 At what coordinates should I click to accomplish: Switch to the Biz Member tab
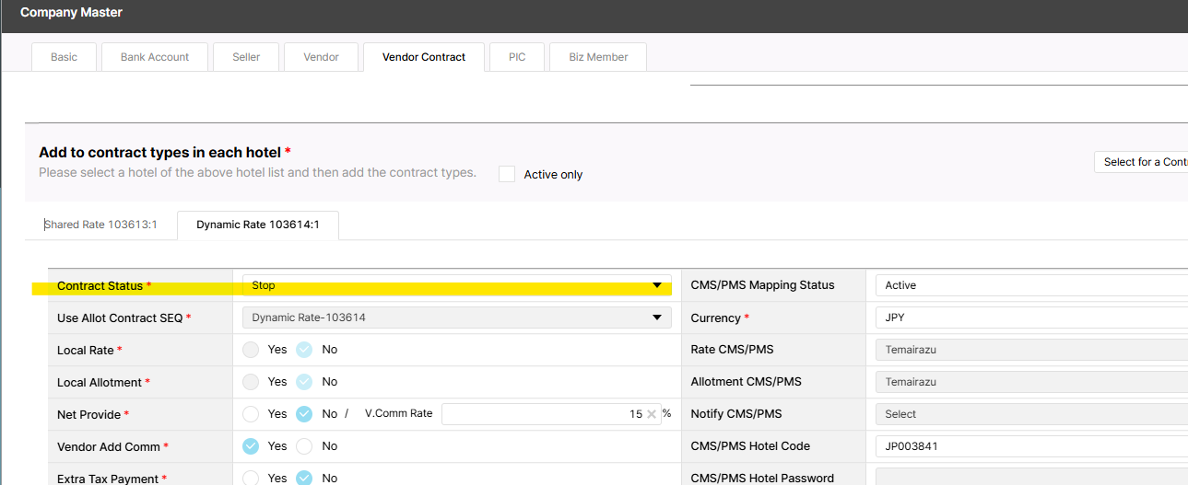(598, 57)
